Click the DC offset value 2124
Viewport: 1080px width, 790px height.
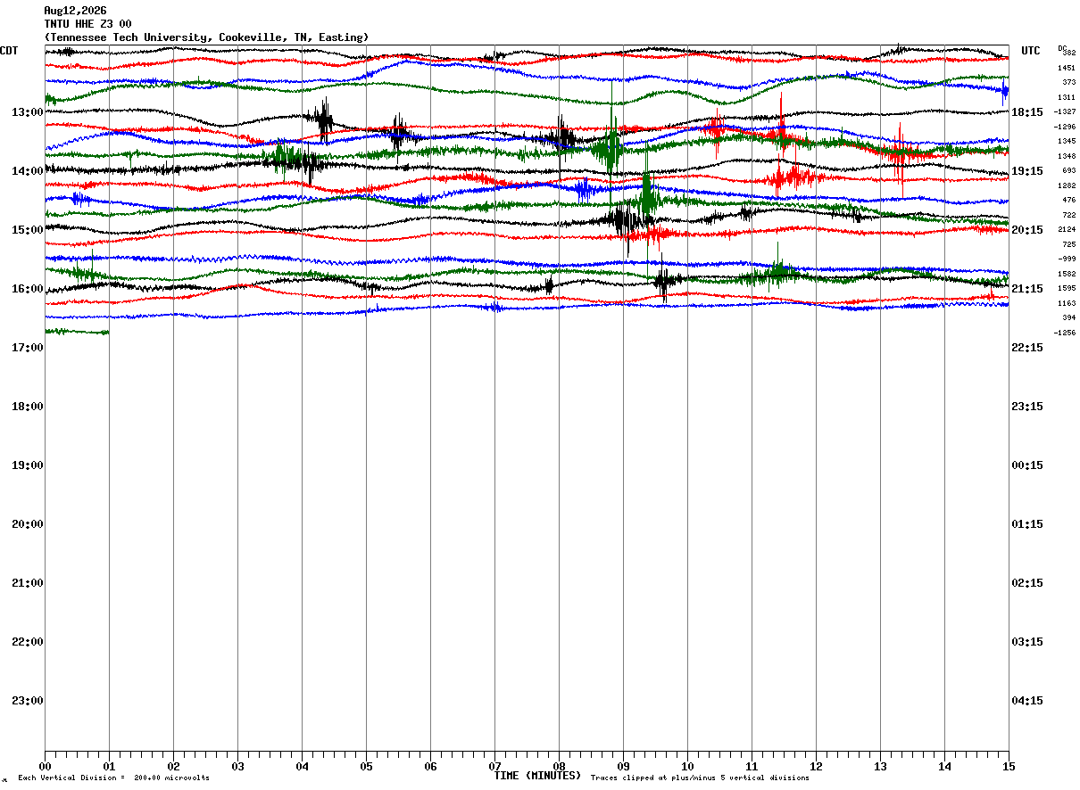point(1067,229)
